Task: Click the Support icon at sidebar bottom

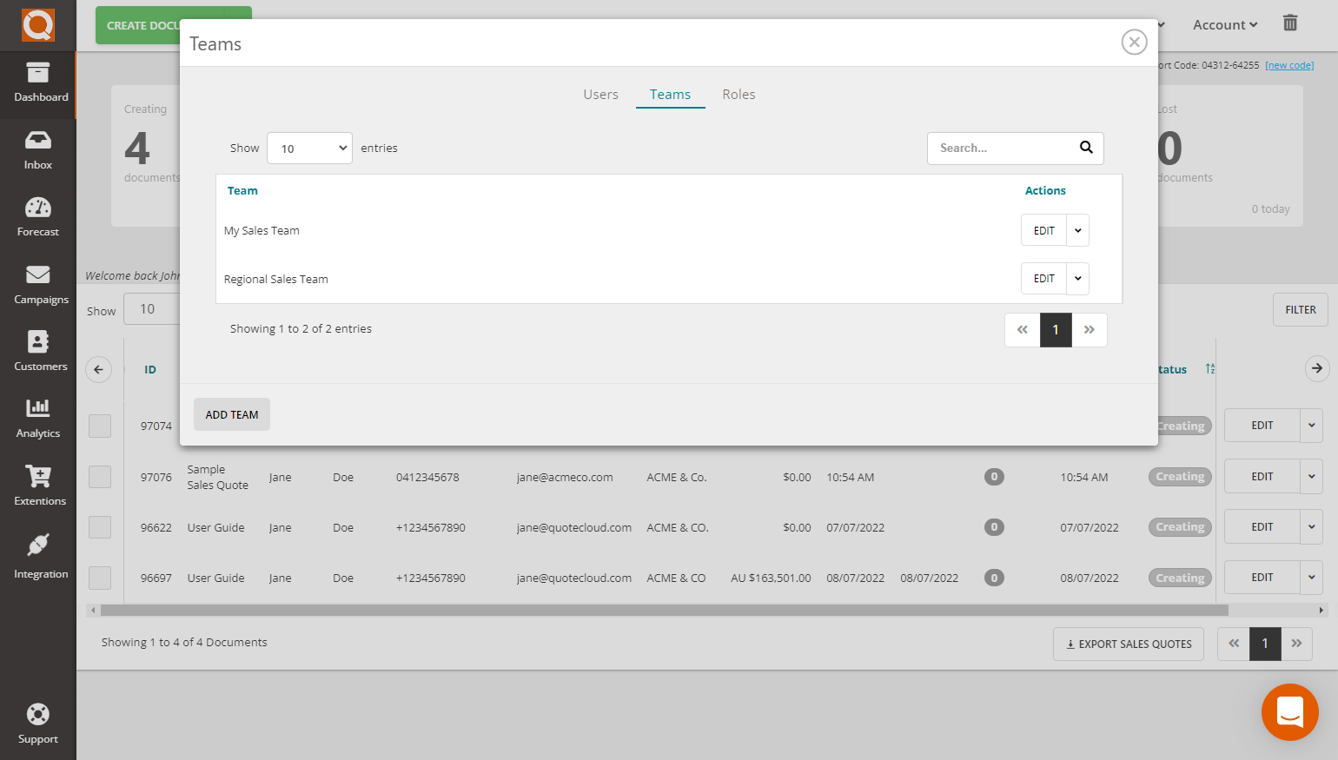Action: coord(37,724)
